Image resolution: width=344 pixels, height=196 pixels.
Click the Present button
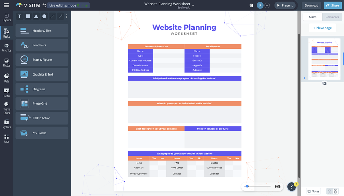click(285, 5)
